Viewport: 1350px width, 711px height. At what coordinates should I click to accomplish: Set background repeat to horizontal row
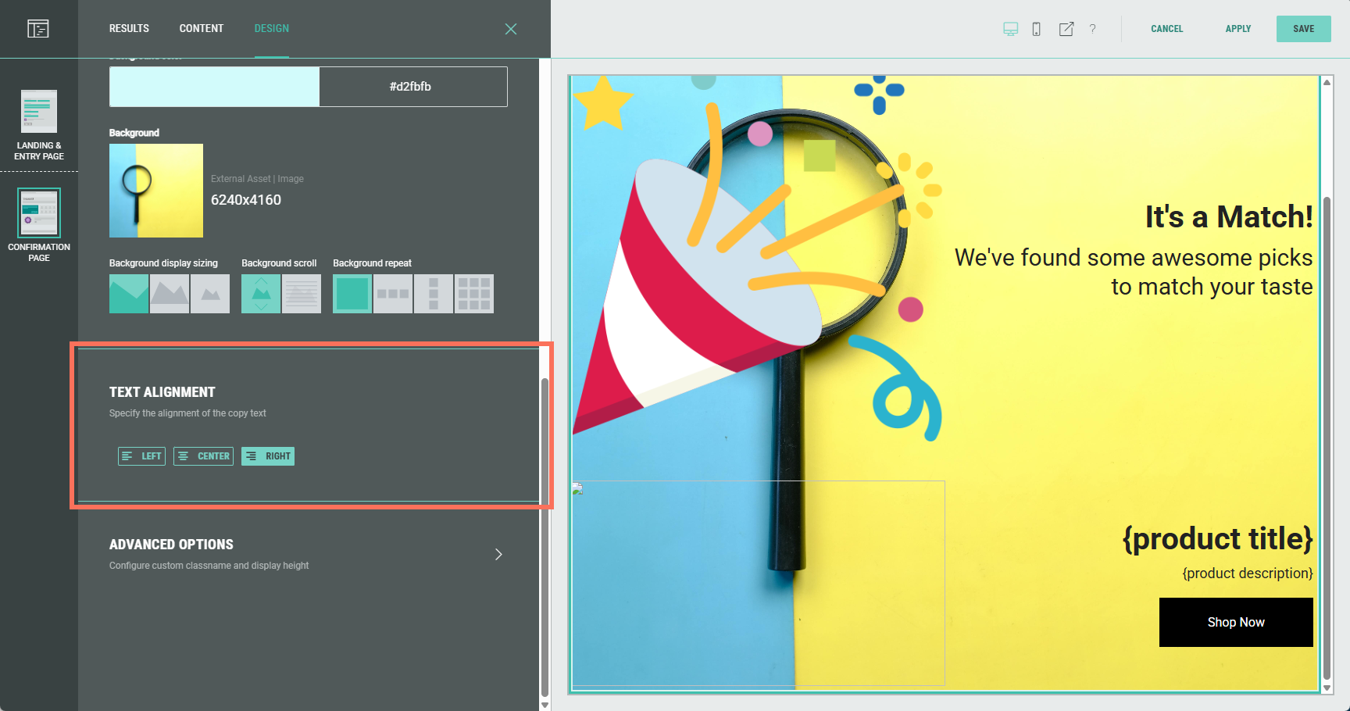coord(393,294)
